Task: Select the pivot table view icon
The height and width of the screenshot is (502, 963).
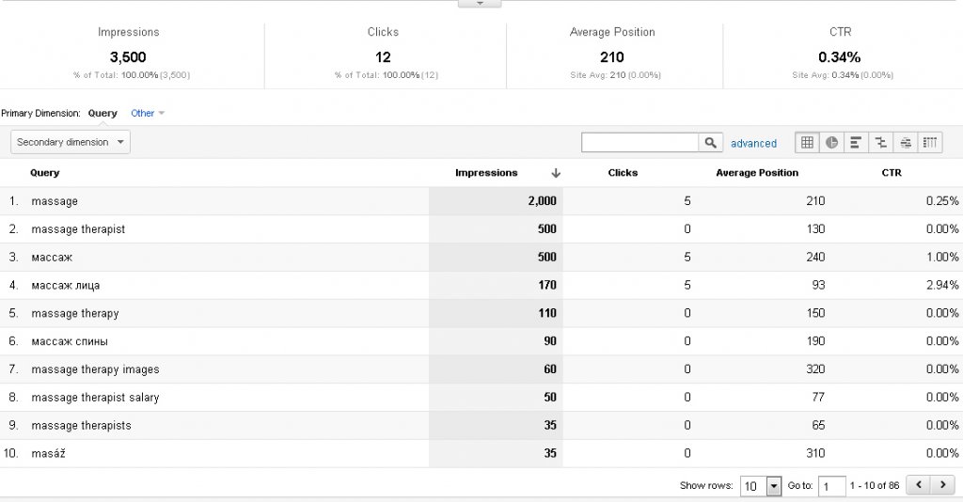Action: [x=930, y=143]
